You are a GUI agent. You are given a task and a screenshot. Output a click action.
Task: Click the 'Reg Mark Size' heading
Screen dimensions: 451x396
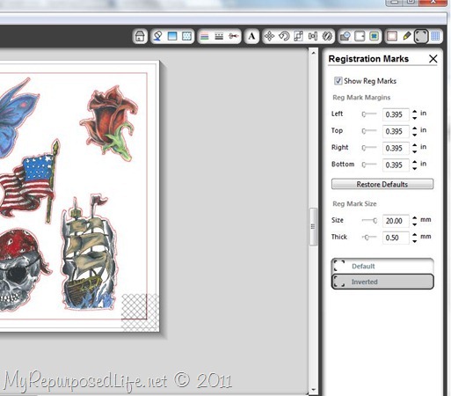tap(354, 203)
